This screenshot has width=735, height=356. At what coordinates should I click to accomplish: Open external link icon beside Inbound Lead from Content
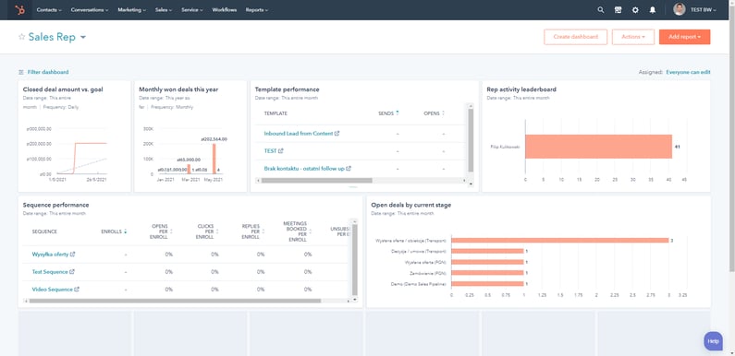point(337,134)
